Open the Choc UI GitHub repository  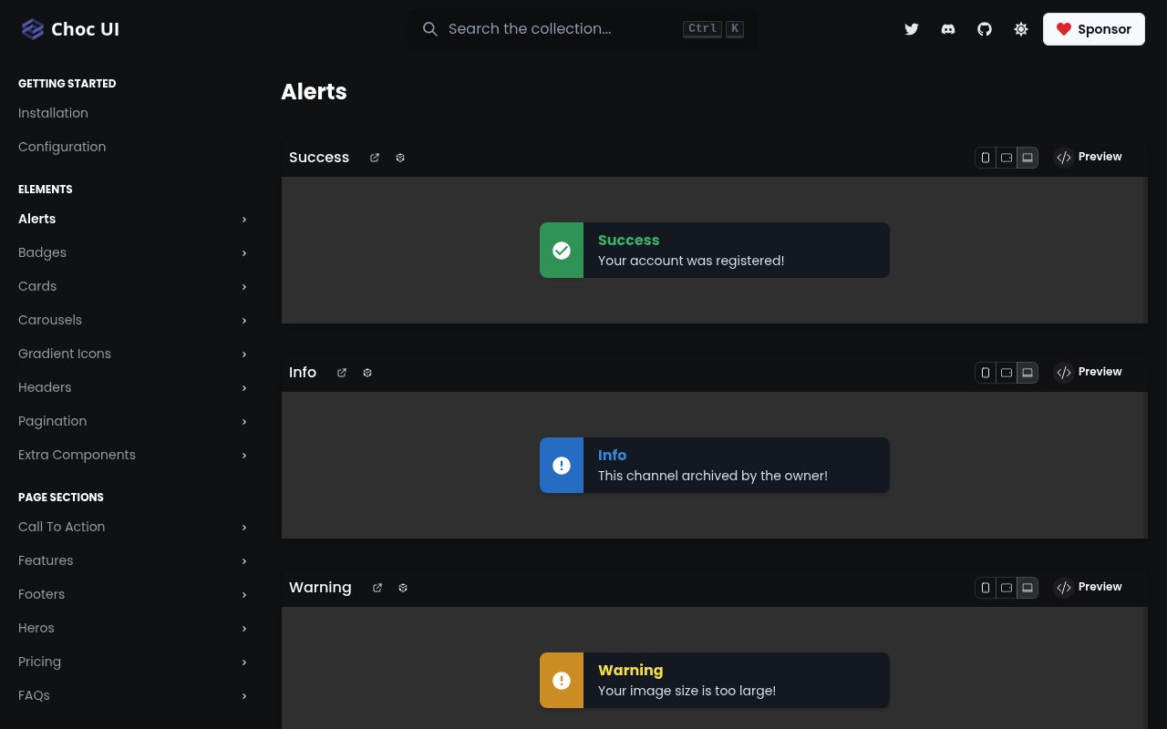pyautogui.click(x=984, y=28)
